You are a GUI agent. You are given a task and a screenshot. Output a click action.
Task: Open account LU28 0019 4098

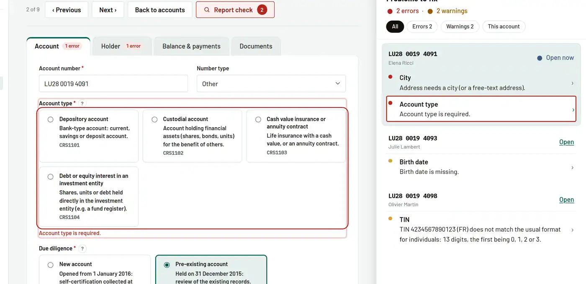[x=566, y=200]
